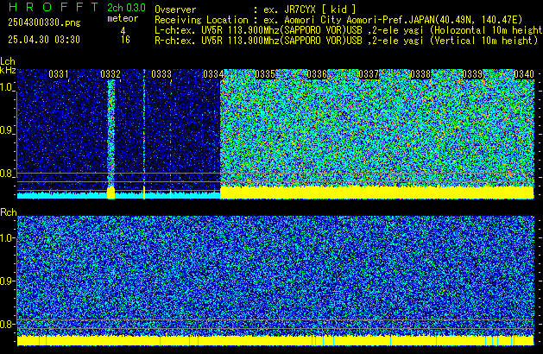Click the Rch 0.9 kHz axis label
Screen dimensions: 543x354
[7, 281]
